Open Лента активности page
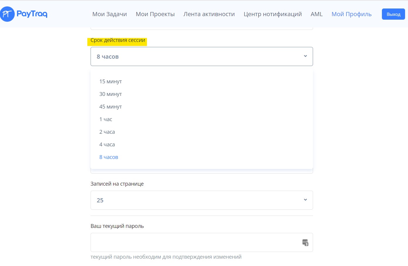Screen dimensions: 408x266 (x=209, y=14)
